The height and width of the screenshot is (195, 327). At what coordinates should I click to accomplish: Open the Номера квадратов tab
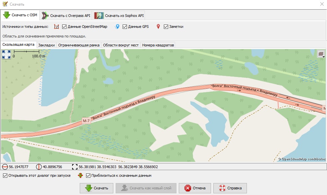[x=158, y=45]
